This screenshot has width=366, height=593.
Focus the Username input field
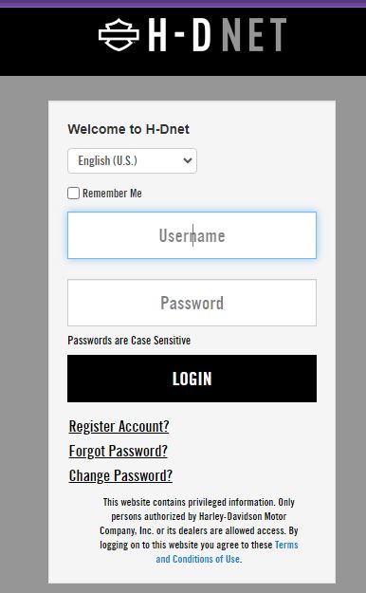[x=192, y=235]
